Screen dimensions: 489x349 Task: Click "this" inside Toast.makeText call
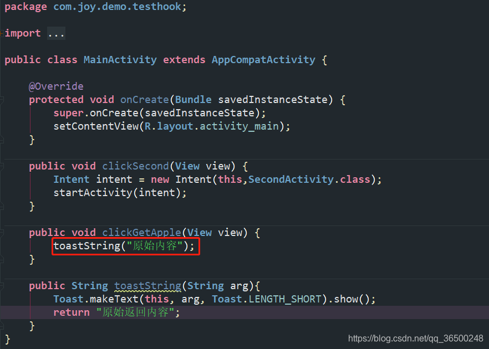pos(157,299)
